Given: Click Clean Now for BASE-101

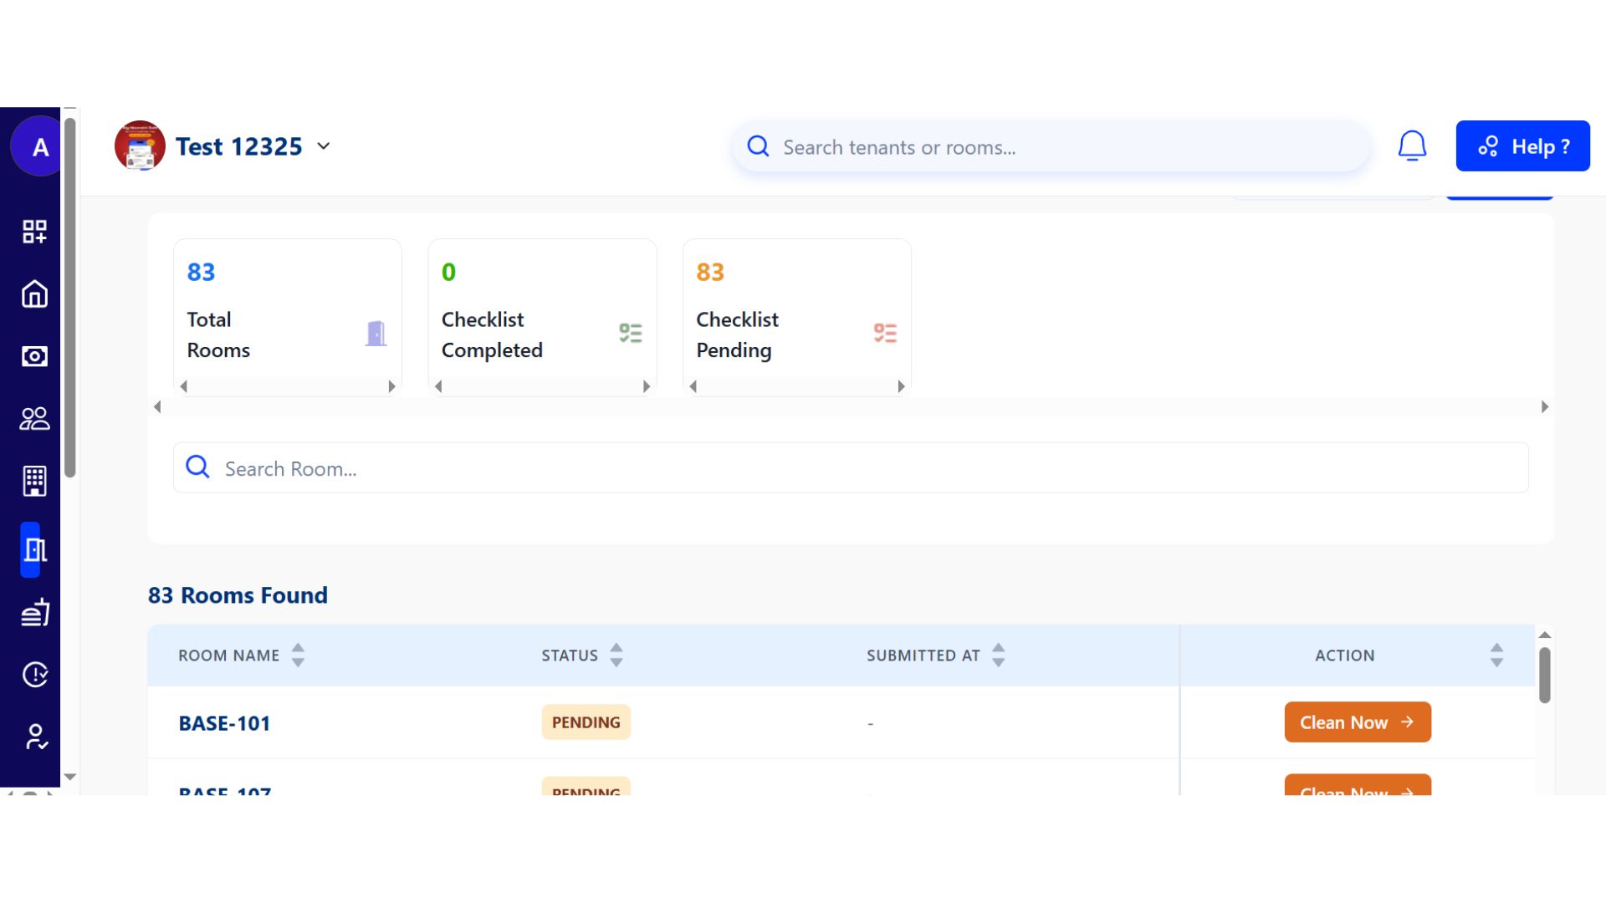Looking at the screenshot, I should tap(1357, 722).
